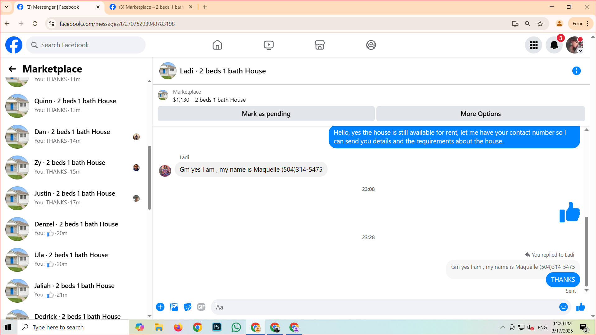The height and width of the screenshot is (335, 596).
Task: Choose a sticker in composer
Action: pos(188,307)
